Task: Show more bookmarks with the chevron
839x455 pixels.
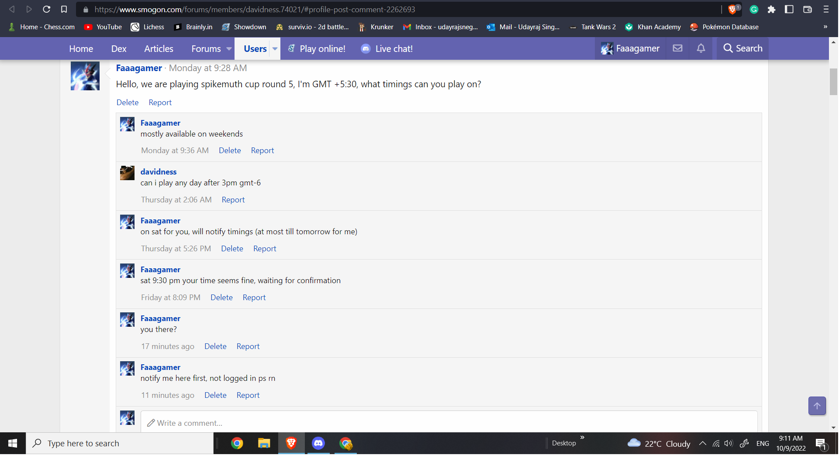Action: click(x=825, y=27)
